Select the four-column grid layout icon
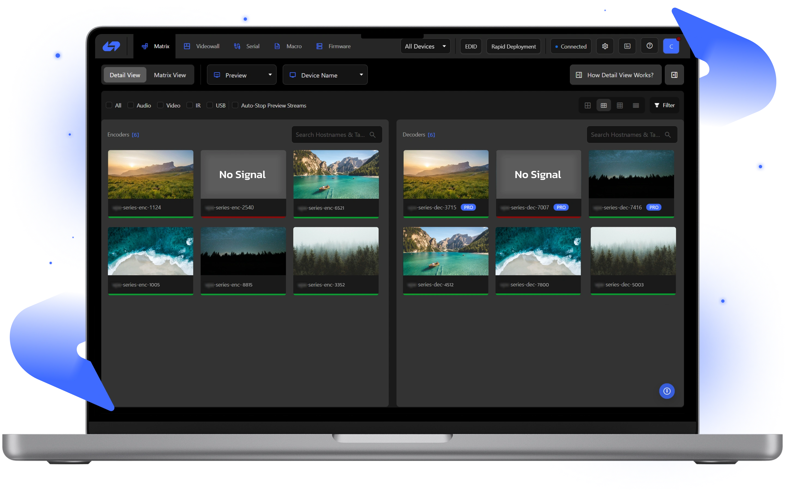 click(x=620, y=105)
